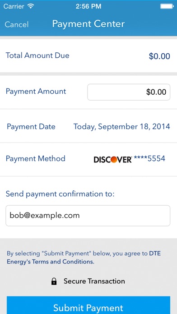
Task: Edit the Payment Amount field
Action: [129, 92]
